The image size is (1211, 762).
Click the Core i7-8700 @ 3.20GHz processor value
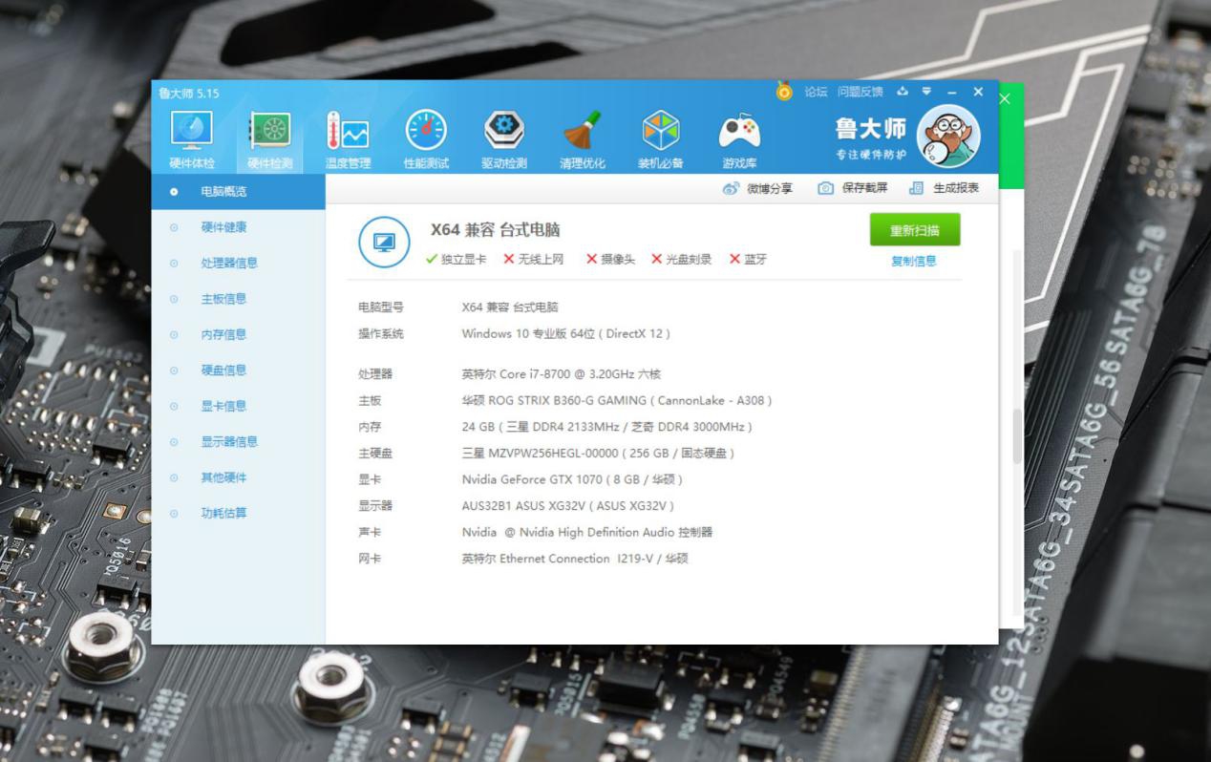point(562,374)
